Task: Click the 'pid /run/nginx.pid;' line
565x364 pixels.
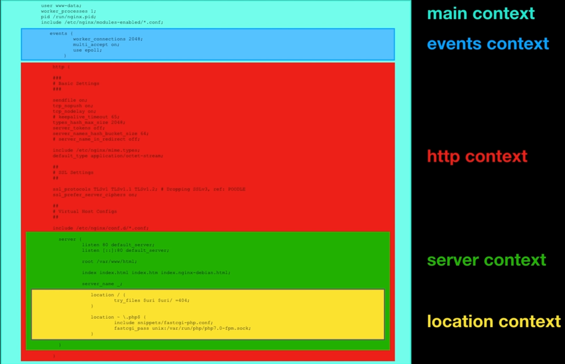Action: (x=68, y=17)
